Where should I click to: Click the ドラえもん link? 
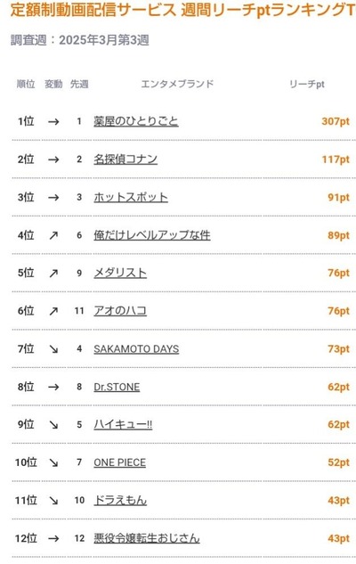click(x=120, y=501)
